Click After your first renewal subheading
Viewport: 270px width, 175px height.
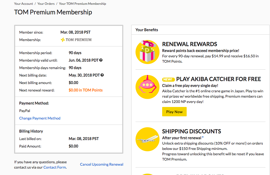(182, 138)
